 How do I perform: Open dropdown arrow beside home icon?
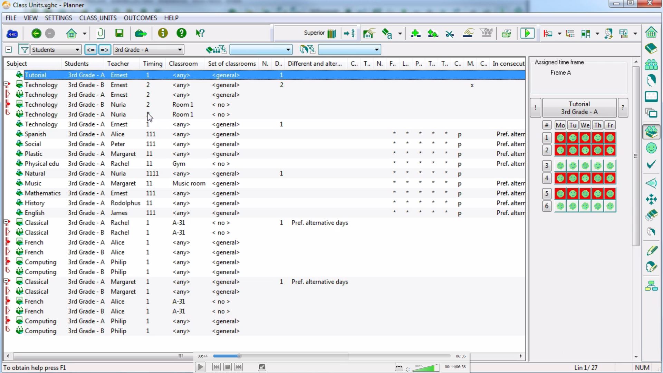pyautogui.click(x=85, y=34)
